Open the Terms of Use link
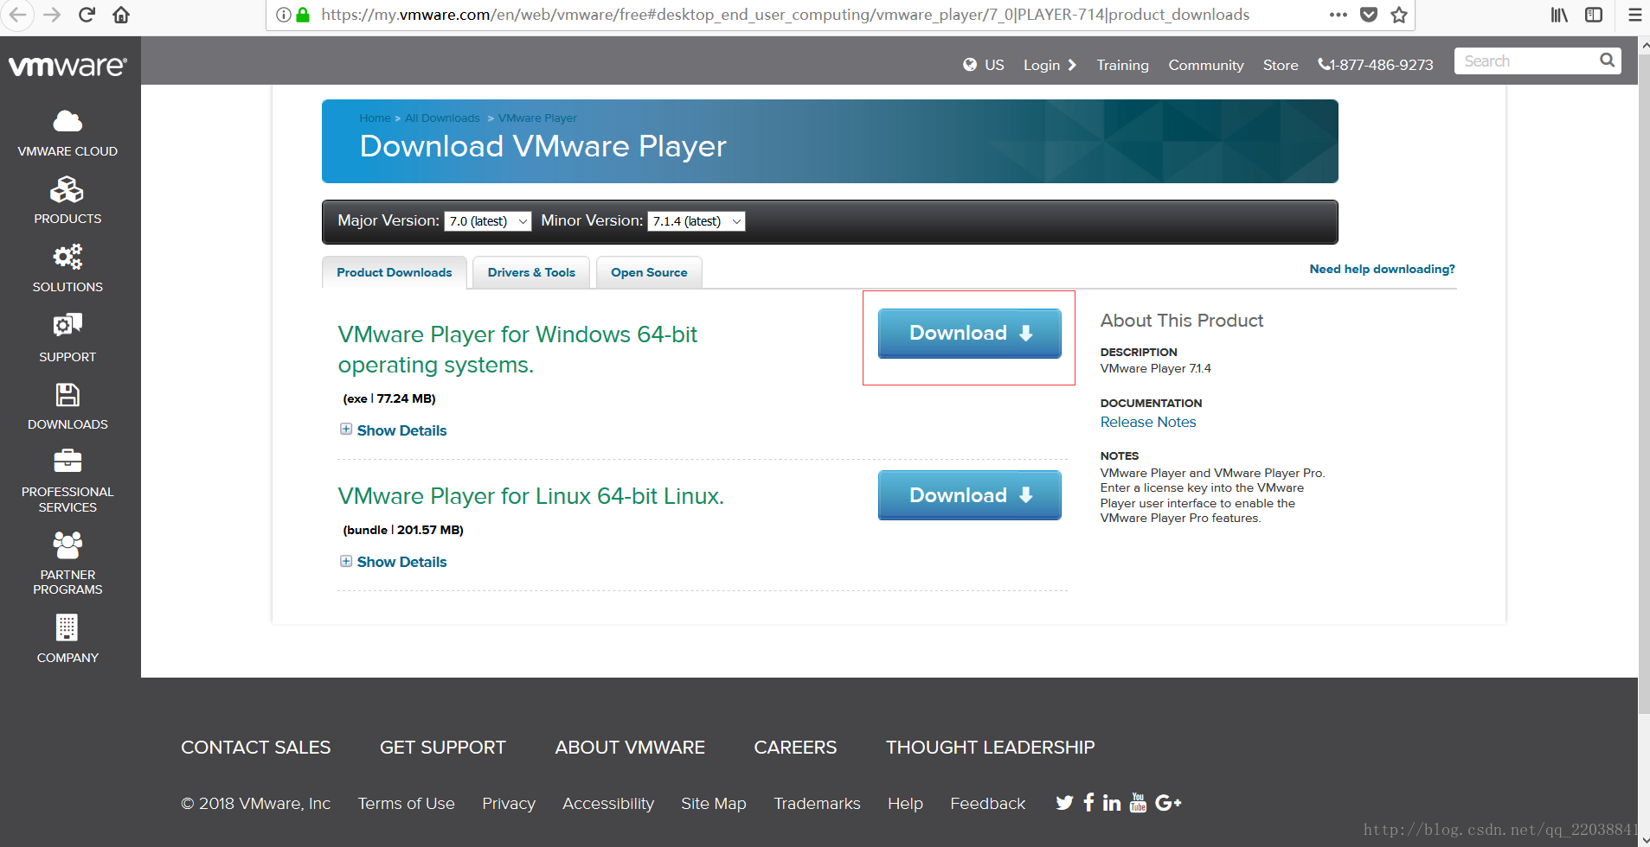Screen dimensions: 1650x847 [406, 804]
